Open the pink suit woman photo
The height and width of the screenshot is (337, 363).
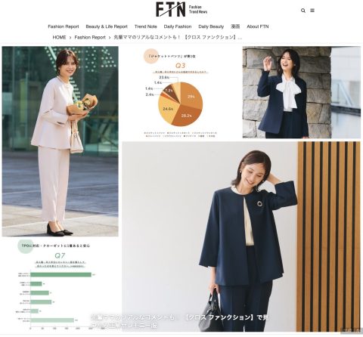60,141
